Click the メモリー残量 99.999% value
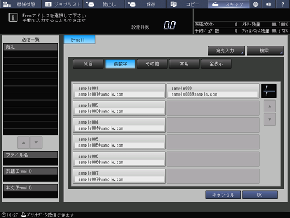The image size is (290, 218). (279, 25)
